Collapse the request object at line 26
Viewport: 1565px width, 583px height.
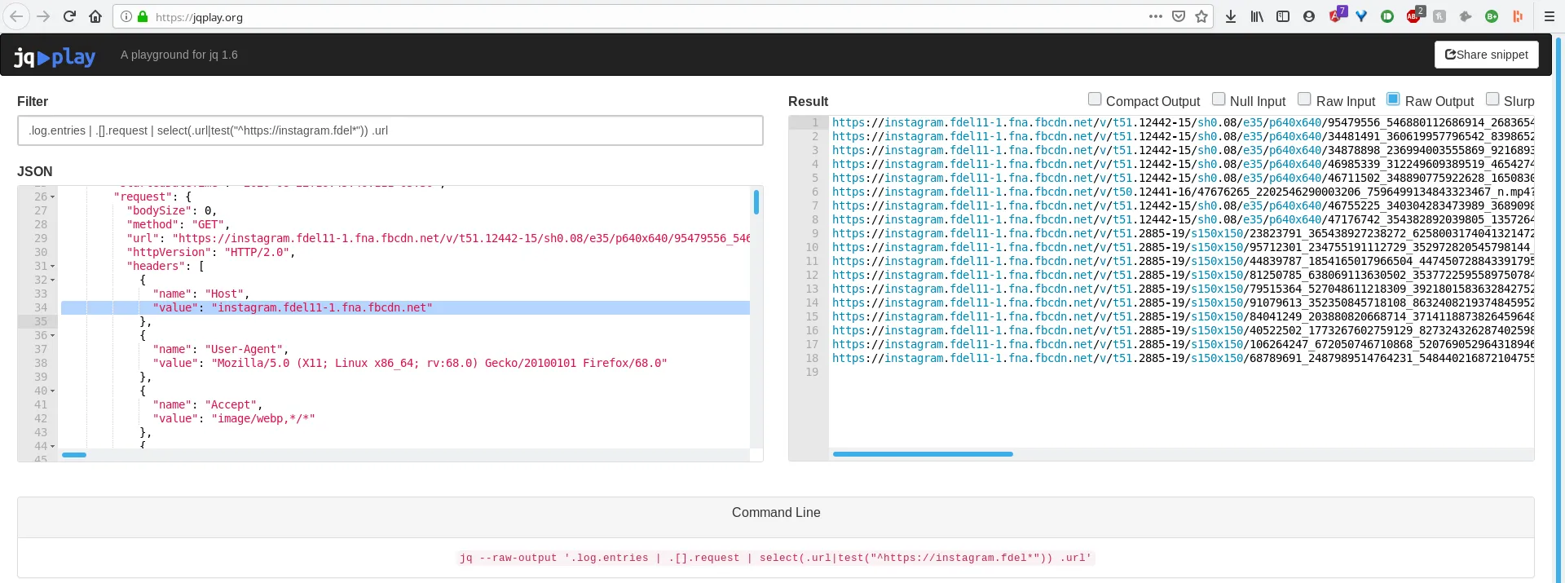point(53,197)
